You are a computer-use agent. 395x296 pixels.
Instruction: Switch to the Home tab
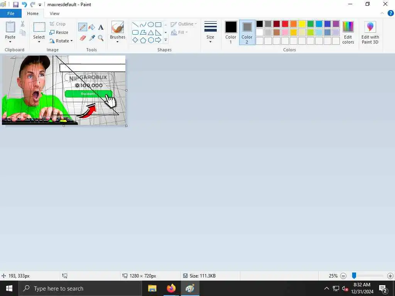click(x=33, y=13)
